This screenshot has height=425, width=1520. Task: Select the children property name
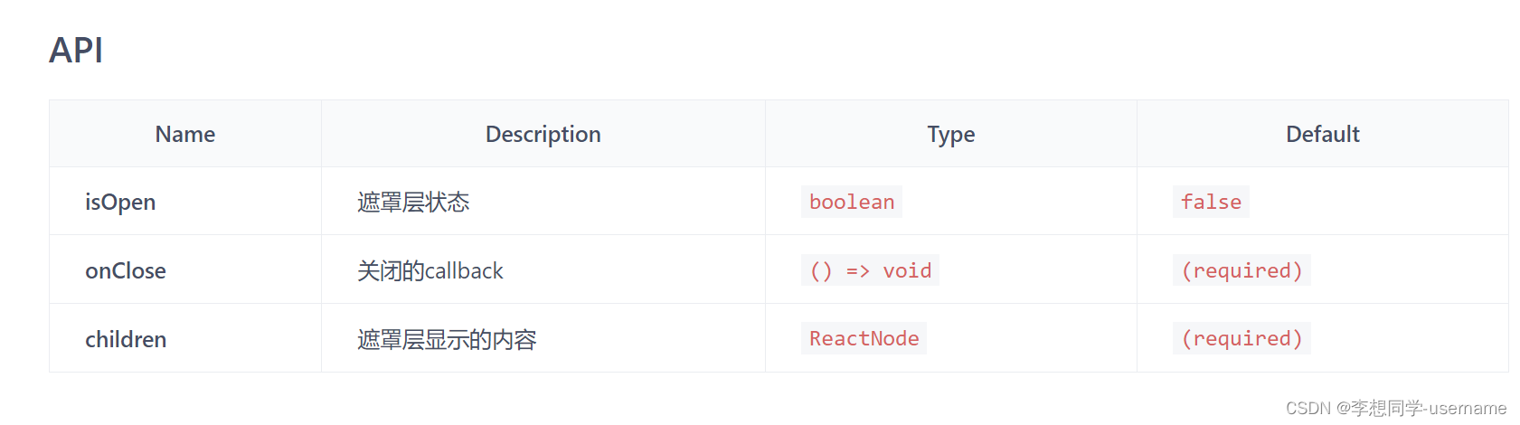coord(126,339)
